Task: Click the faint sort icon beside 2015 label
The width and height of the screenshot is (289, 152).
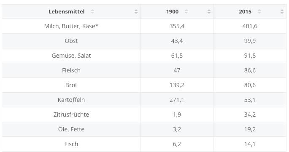Action: [x=259, y=12]
